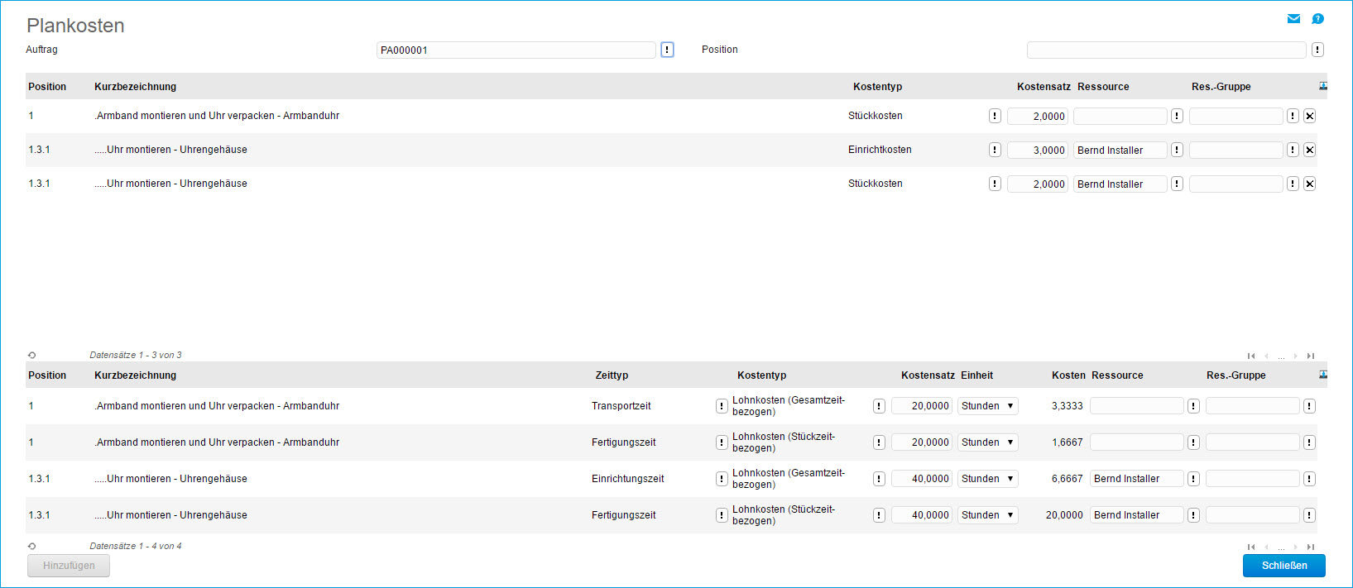This screenshot has height=588, width=1353.
Task: Edit Kostensatz 20,0000 in Transportzeit row
Action: [922, 406]
